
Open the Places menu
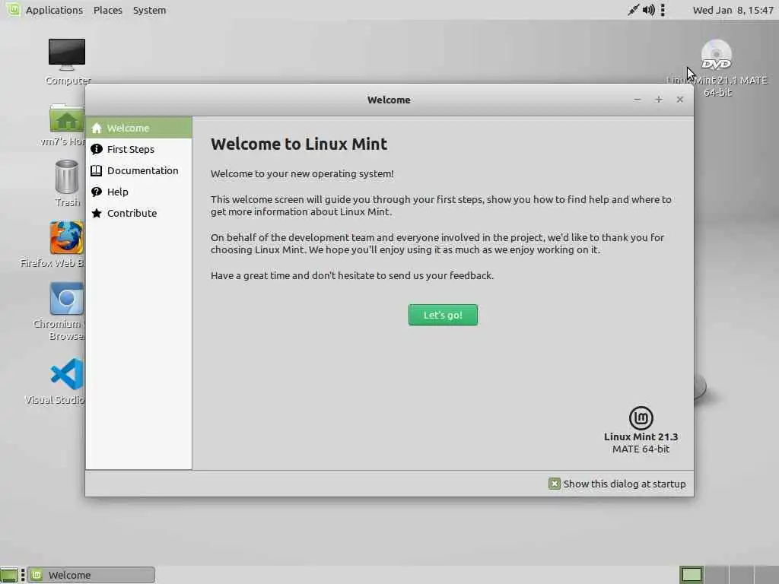coord(108,10)
